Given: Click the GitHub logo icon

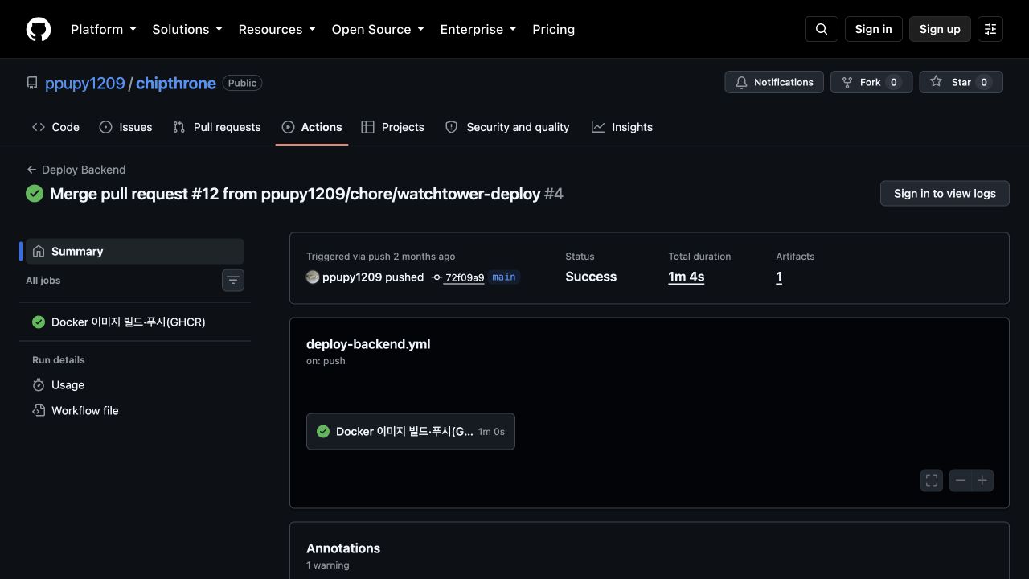Looking at the screenshot, I should (39, 29).
